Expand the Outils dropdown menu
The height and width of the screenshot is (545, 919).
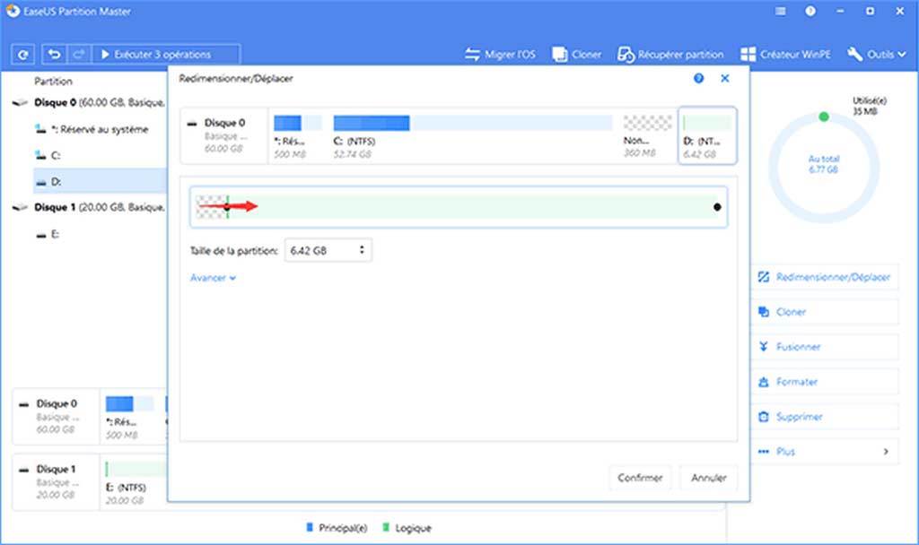point(877,55)
